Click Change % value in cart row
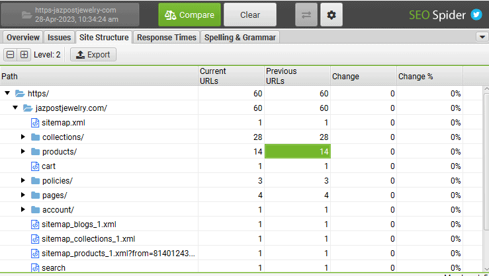Image resolution: width=489 pixels, height=276 pixels. [x=456, y=166]
